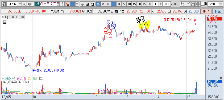
Task: Click the add indicator line icon
Action: coord(188,4)
